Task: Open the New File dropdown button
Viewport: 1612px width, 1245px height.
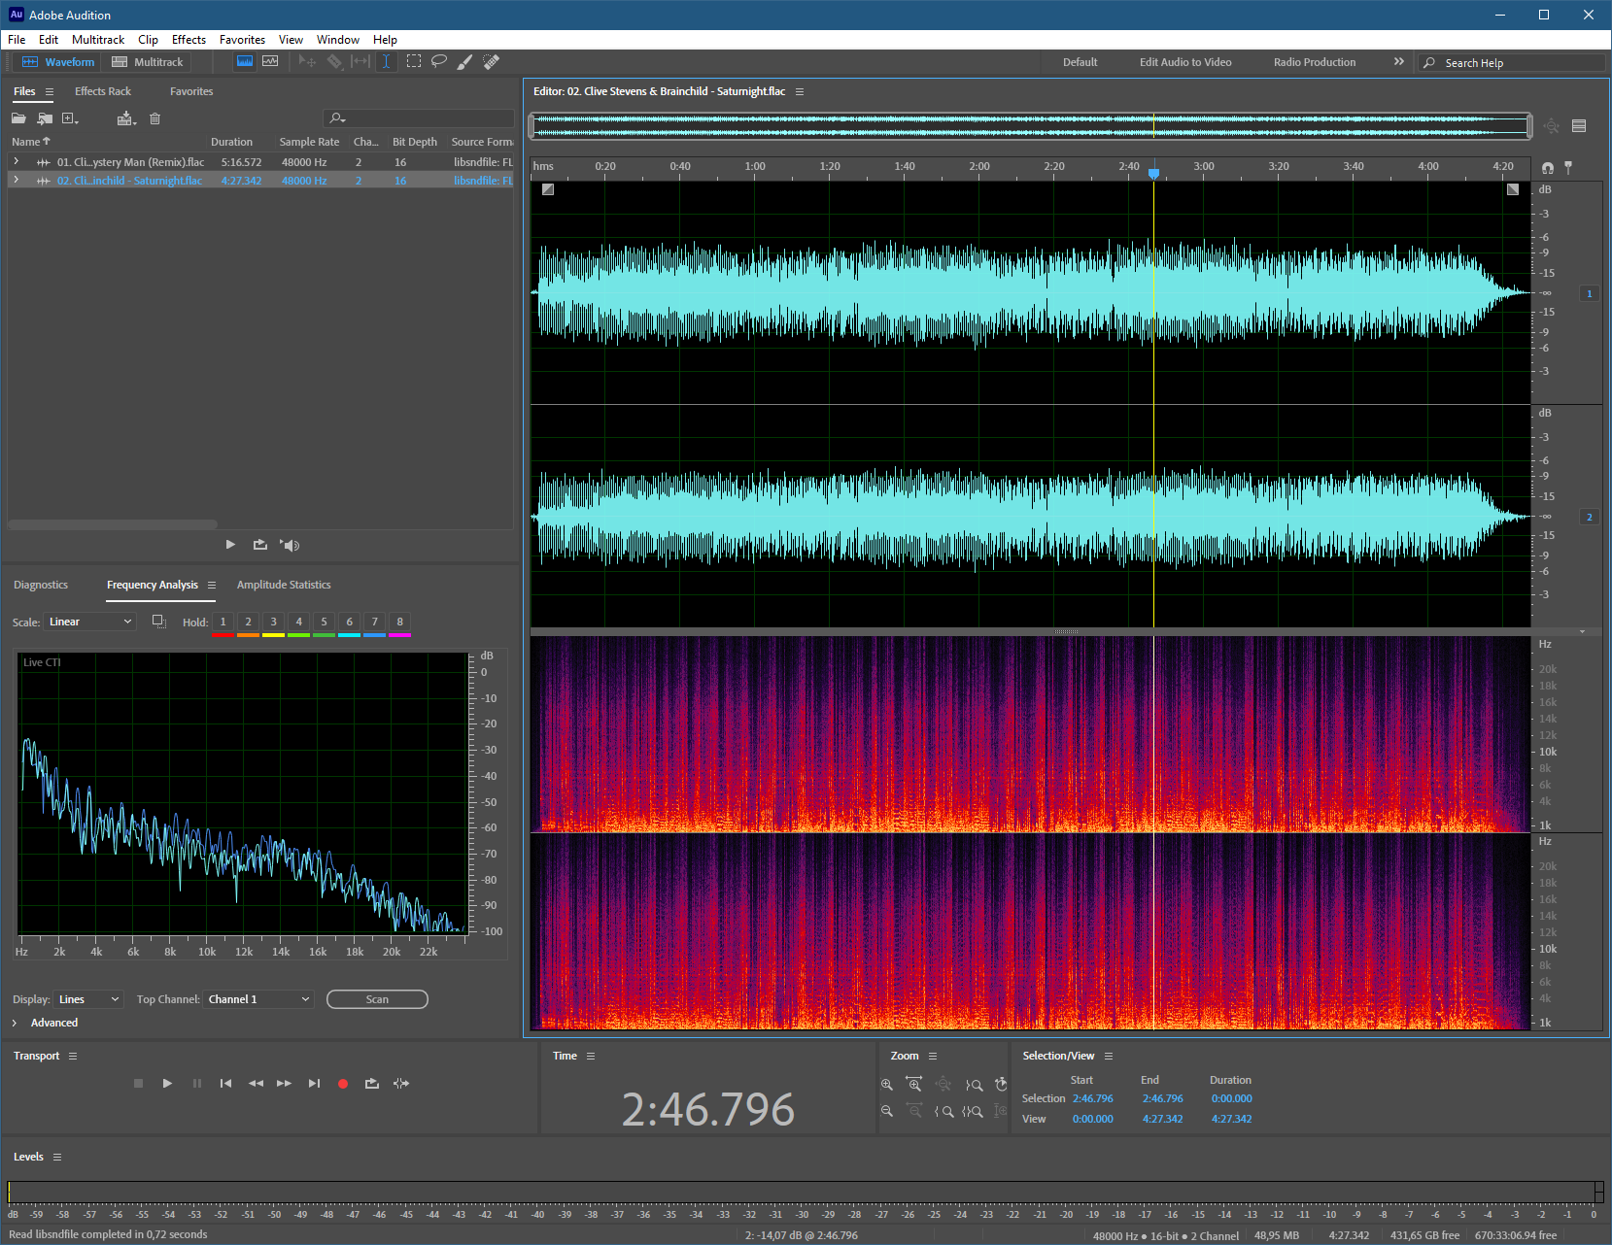Action: 70,118
